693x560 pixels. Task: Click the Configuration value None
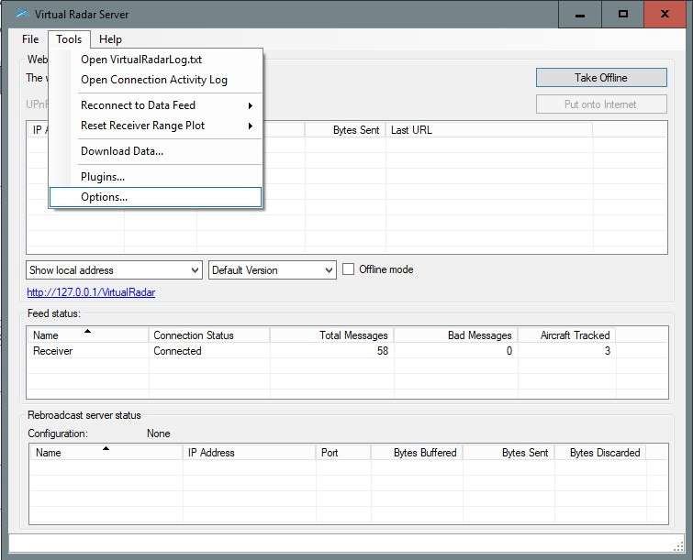[x=158, y=434]
